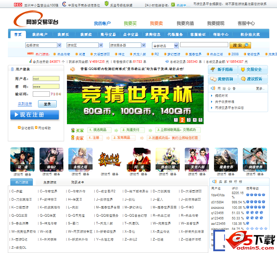Open 客服中心 in the top header
Image resolution: width=277 pixels, height=253 pixels.
pos(246,23)
